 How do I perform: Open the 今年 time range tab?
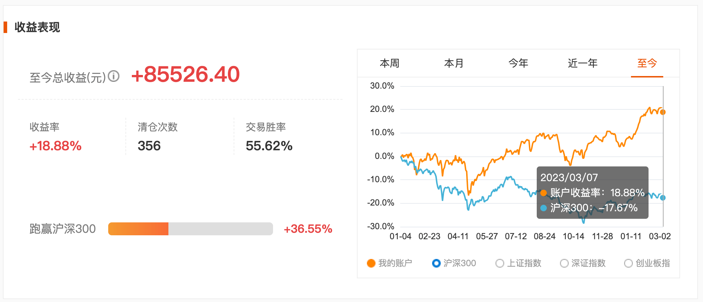tap(518, 63)
